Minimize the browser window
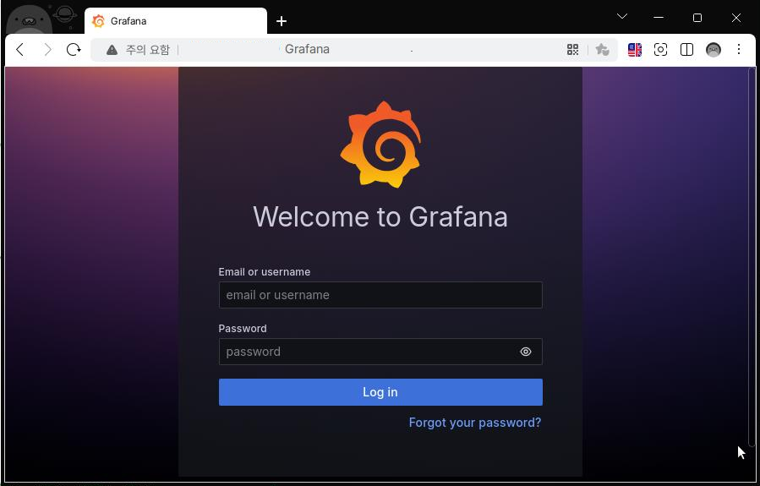 [x=659, y=18]
